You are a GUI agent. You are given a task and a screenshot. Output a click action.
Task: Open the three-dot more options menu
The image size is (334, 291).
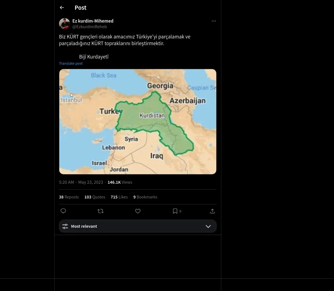(214, 21)
